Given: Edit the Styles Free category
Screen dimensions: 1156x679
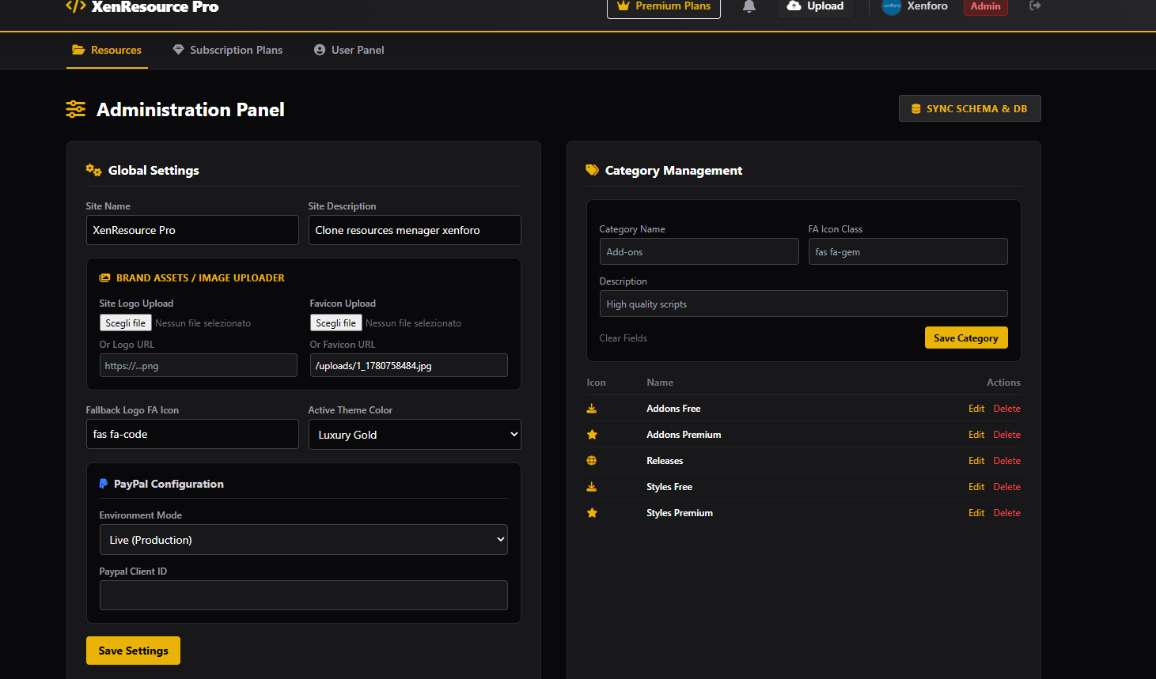Looking at the screenshot, I should point(976,487).
